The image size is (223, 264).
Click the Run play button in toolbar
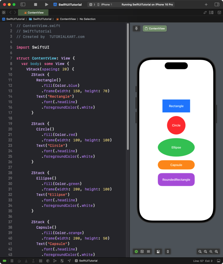pos(46,5)
